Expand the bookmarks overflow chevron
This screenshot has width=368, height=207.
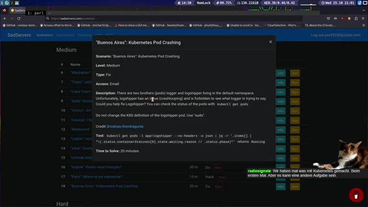tap(364, 25)
